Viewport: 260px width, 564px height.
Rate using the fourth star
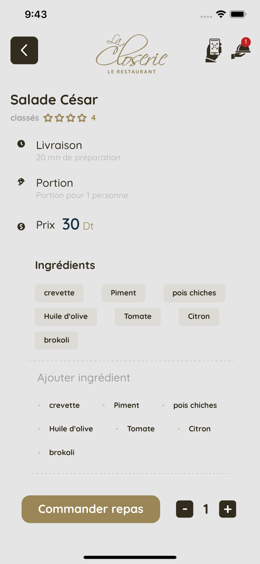point(82,118)
